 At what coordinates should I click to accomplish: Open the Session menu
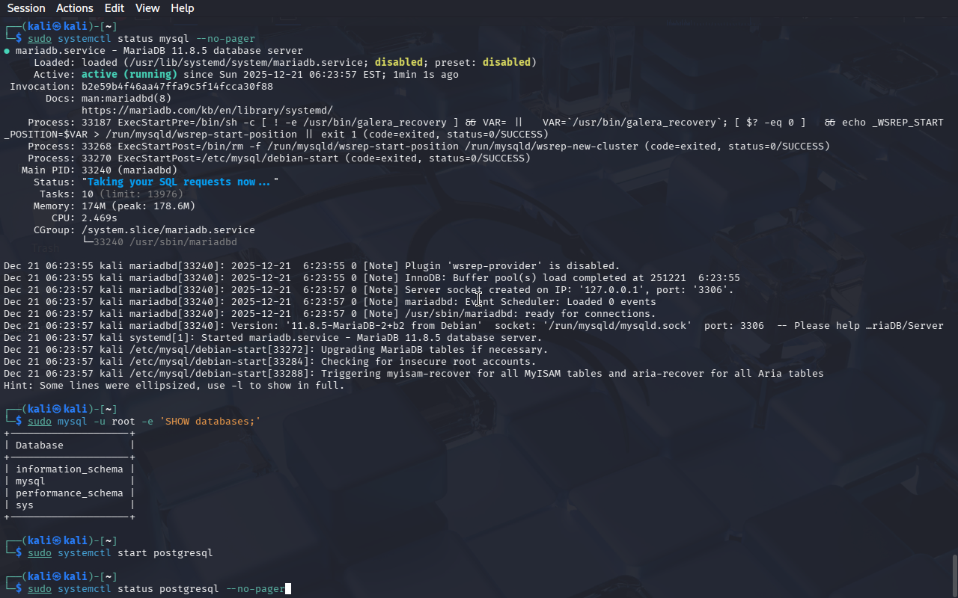click(26, 8)
